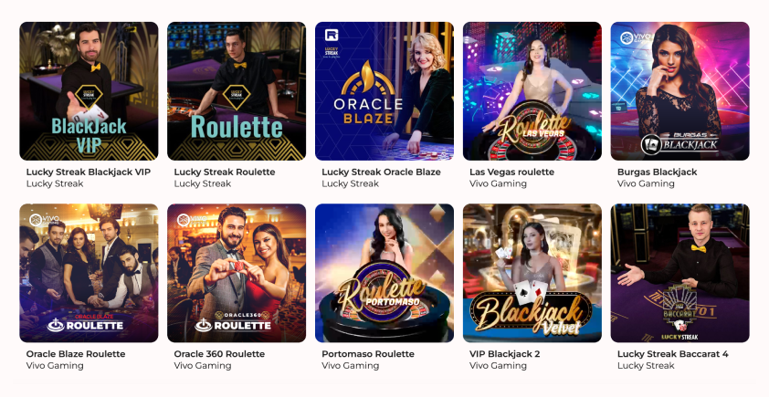Select the Oracle Blaze game thumbnail
The height and width of the screenshot is (397, 769).
click(x=384, y=91)
